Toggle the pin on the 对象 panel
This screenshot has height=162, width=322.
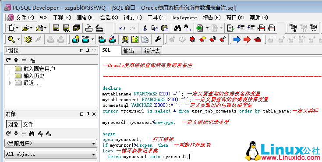pos(88,114)
